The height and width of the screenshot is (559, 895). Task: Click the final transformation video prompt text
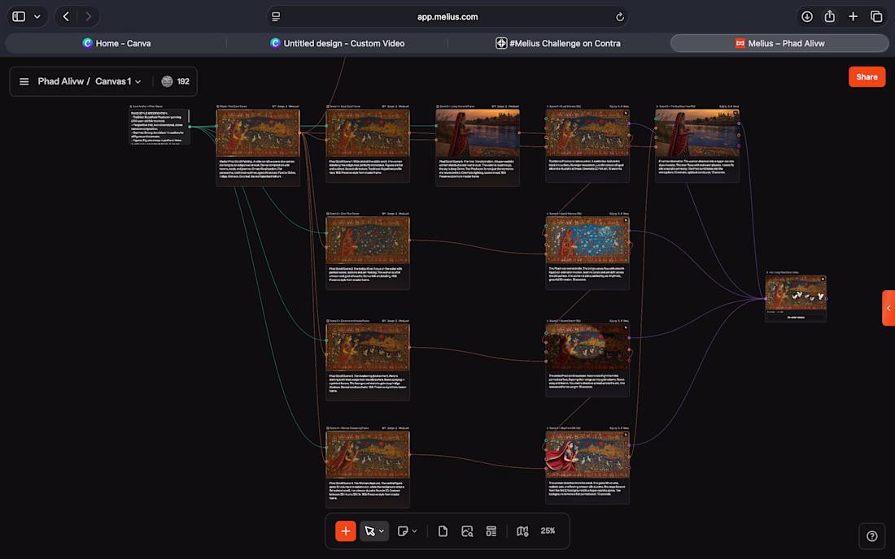coord(697,167)
